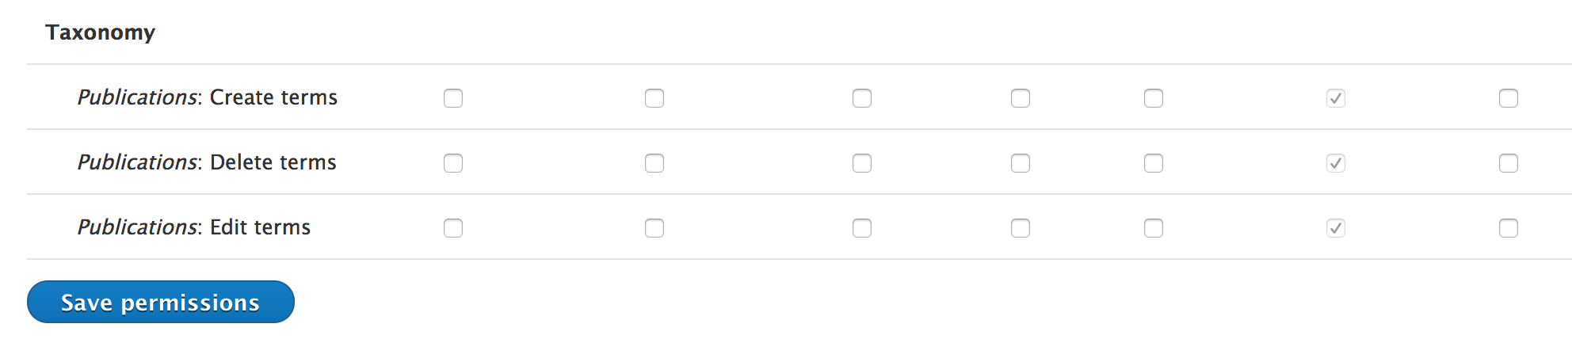
Task: Check fourth-column box for Publications: Delete terms
Action: [x=1021, y=163]
